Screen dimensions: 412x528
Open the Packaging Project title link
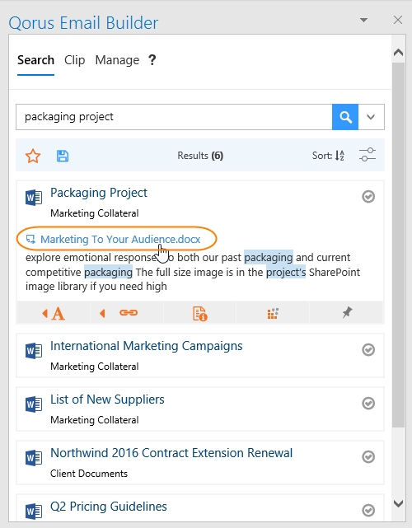pos(99,193)
